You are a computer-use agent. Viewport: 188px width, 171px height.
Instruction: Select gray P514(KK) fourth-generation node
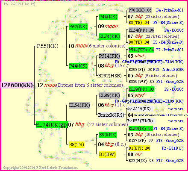(x=109, y=56)
